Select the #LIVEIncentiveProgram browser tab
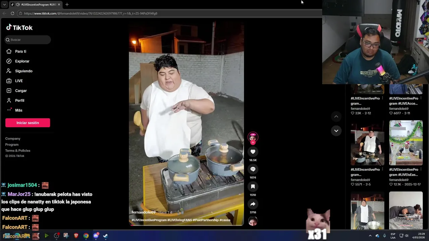The height and width of the screenshot is (241, 429). coord(36,4)
